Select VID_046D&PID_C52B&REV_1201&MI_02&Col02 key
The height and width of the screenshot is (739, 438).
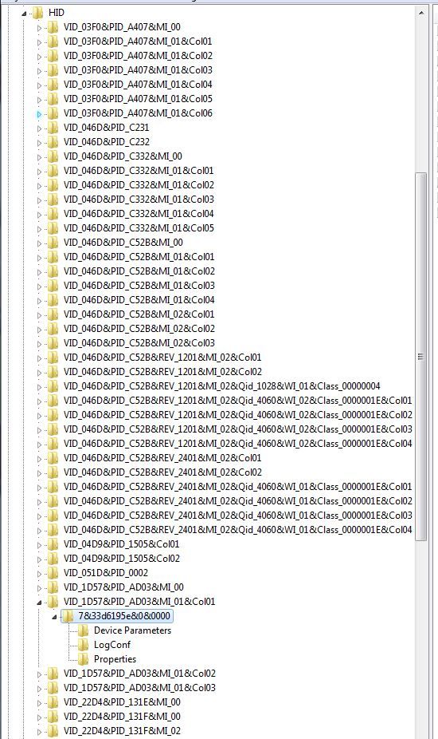pos(162,371)
